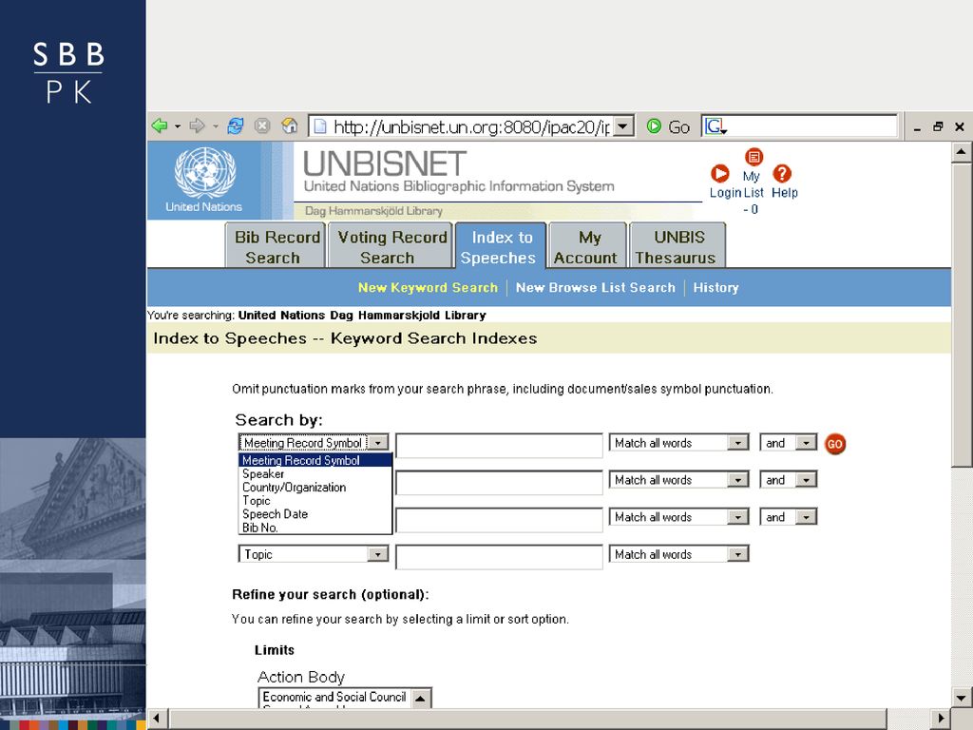Open the My Account tab

coord(587,246)
